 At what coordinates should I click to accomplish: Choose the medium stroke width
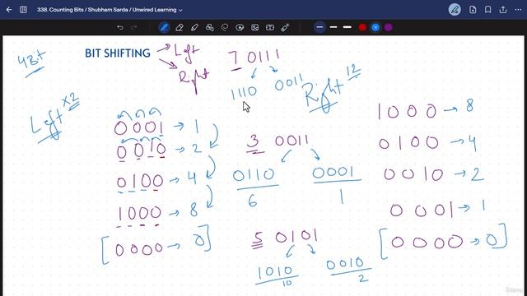(x=333, y=27)
